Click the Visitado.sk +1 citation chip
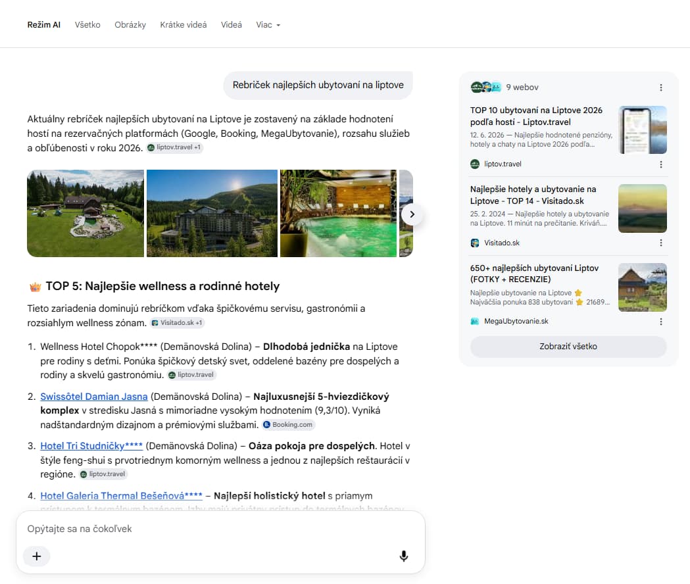Viewport: 690px width, 584px height. (x=177, y=323)
